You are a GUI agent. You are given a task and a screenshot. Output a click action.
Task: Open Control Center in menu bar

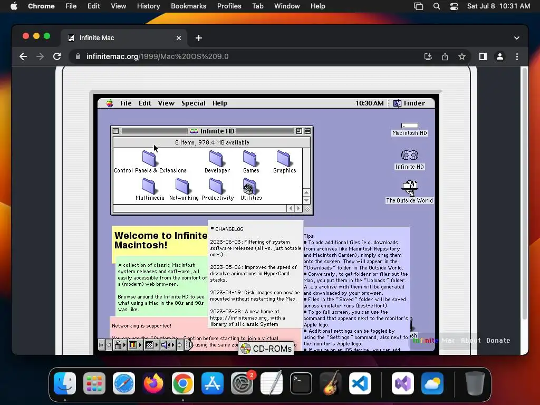[x=454, y=6]
